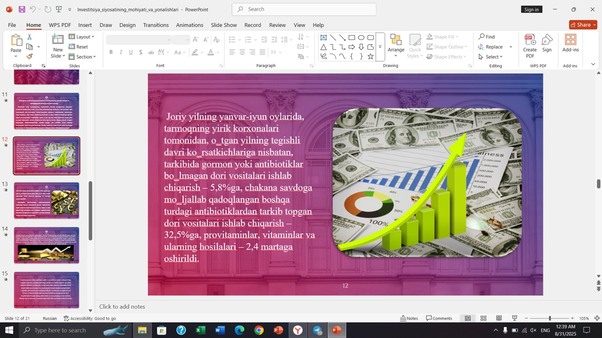Open the Section dropdown menu
Image resolution: width=602 pixels, height=338 pixels.
[83, 57]
